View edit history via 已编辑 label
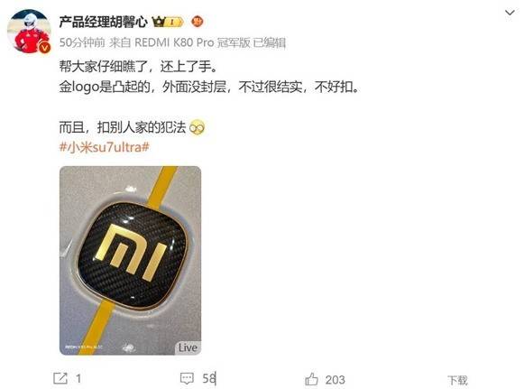The image size is (524, 389). coord(270,42)
